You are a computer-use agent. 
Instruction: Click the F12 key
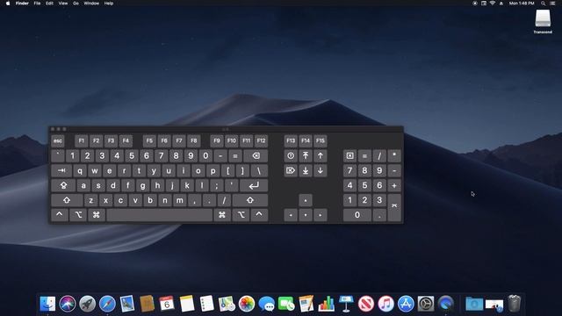(262, 140)
